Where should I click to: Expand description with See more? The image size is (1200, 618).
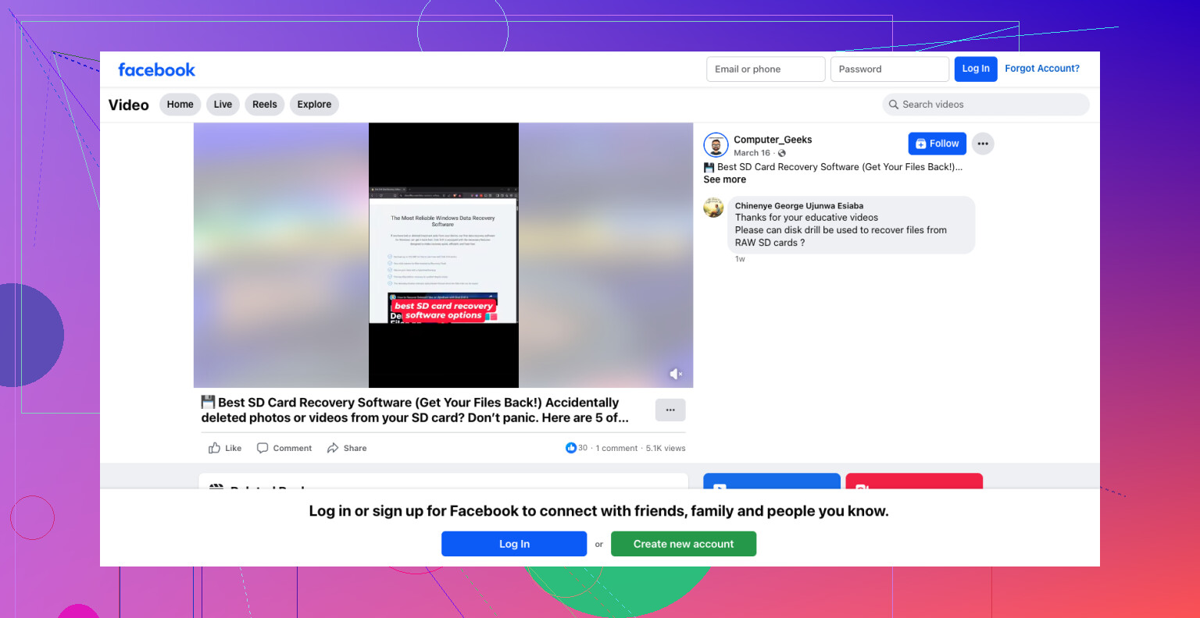click(725, 179)
